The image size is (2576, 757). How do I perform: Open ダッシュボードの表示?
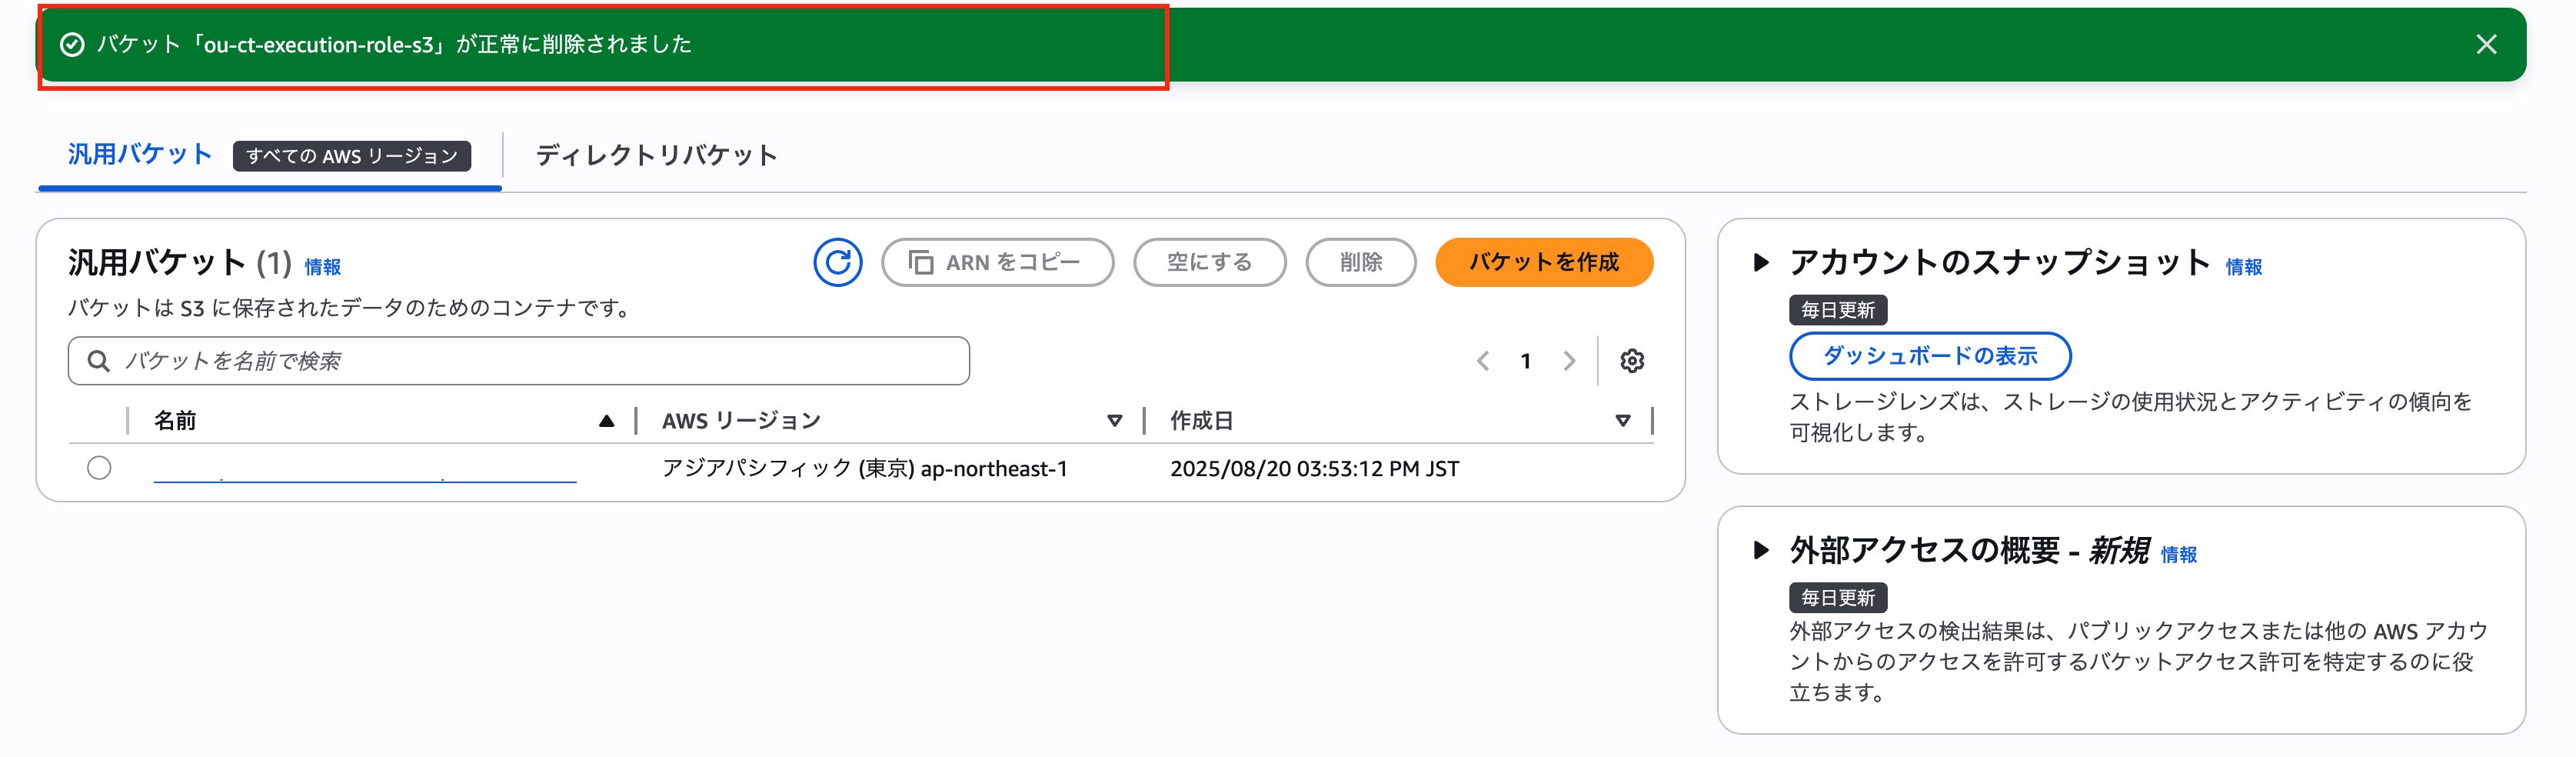tap(1930, 356)
